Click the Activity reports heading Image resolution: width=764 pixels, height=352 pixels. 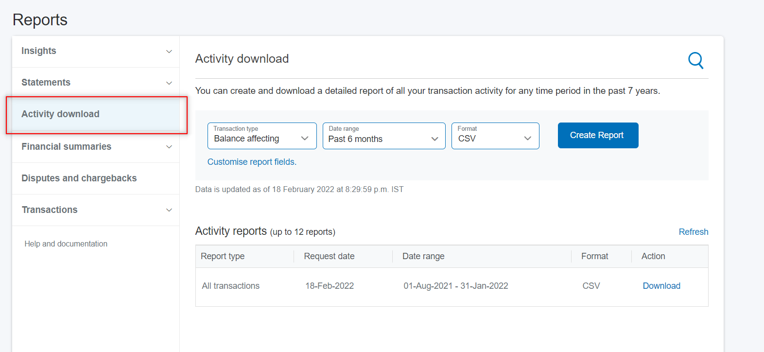click(x=231, y=231)
